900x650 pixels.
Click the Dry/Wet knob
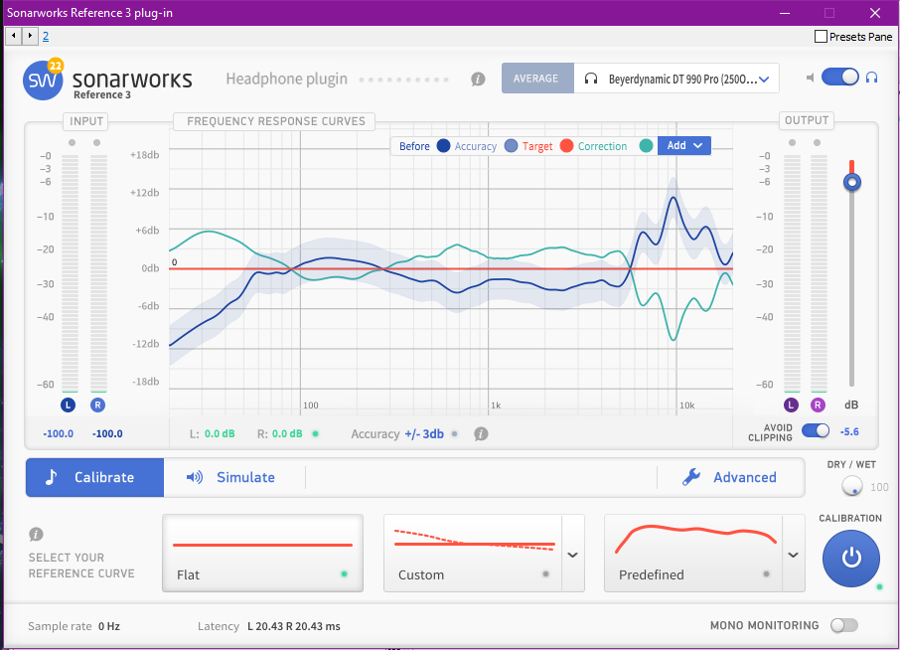click(851, 486)
